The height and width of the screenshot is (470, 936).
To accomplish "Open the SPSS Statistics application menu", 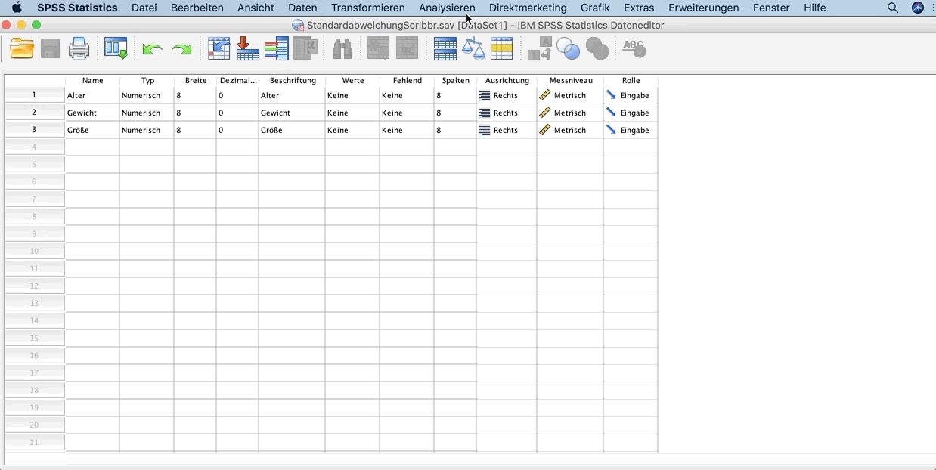I will [77, 8].
